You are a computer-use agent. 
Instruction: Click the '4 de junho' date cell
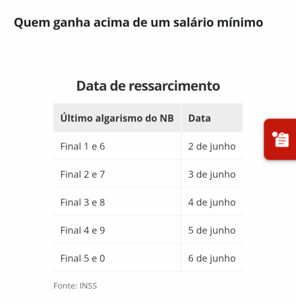point(212,202)
